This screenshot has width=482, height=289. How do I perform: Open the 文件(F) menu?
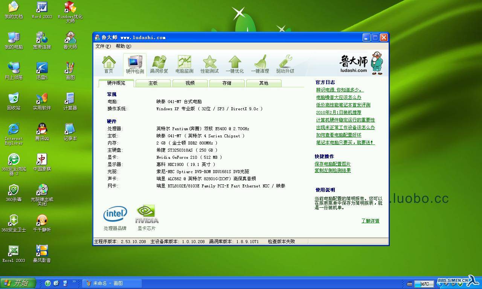coord(103,46)
